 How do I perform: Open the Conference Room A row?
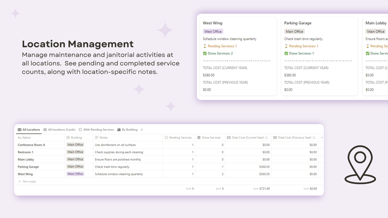click(31, 145)
